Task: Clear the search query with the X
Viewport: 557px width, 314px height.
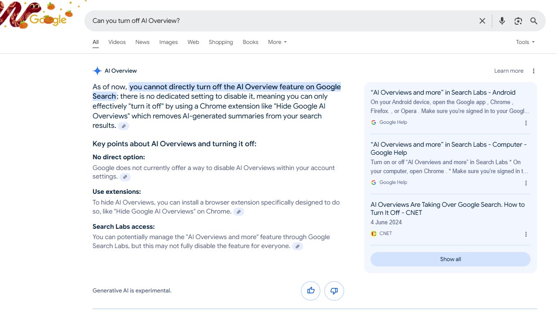Action: point(482,21)
